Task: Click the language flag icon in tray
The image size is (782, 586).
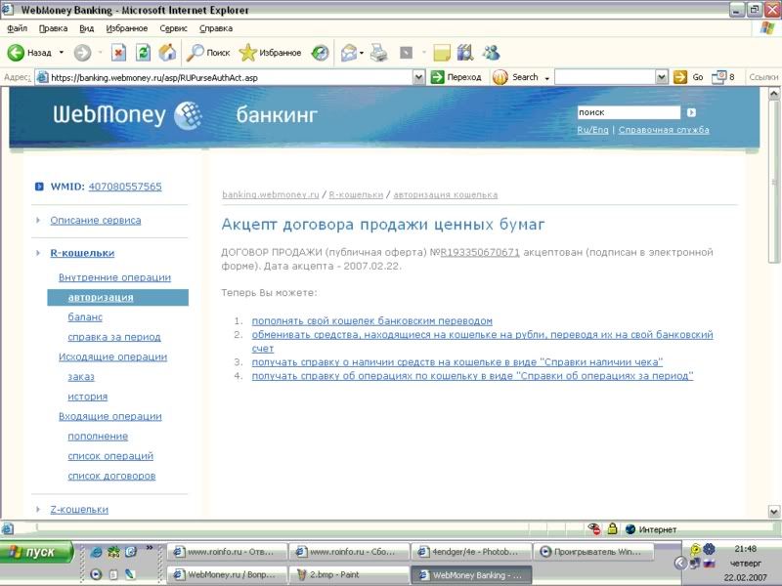Action: tap(709, 564)
